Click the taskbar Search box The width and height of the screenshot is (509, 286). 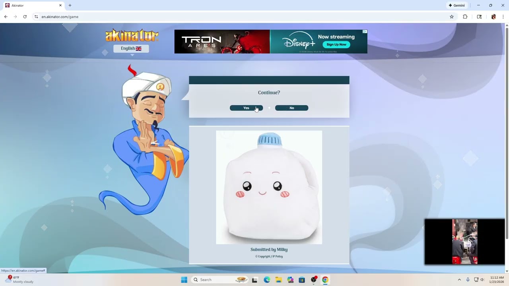click(220, 280)
